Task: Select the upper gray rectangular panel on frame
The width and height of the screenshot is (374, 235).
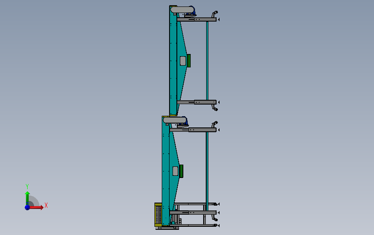Action: click(183, 61)
